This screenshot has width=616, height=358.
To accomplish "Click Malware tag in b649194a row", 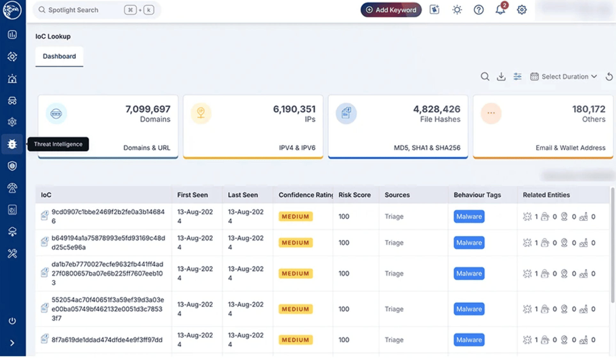I will point(469,243).
